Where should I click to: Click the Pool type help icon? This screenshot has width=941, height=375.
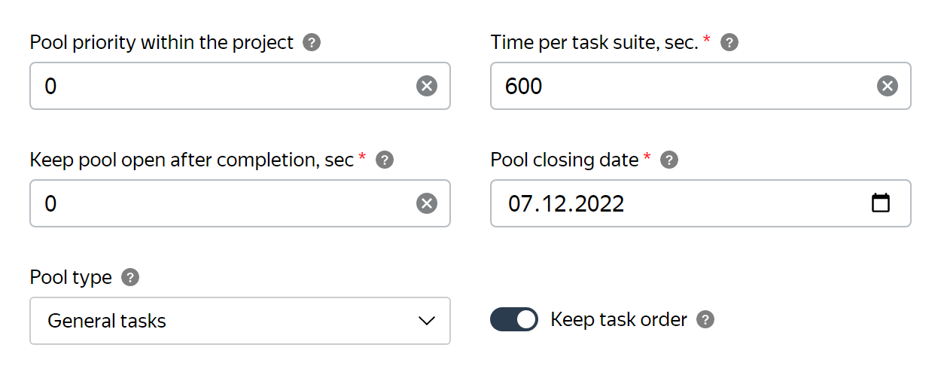coord(130,278)
